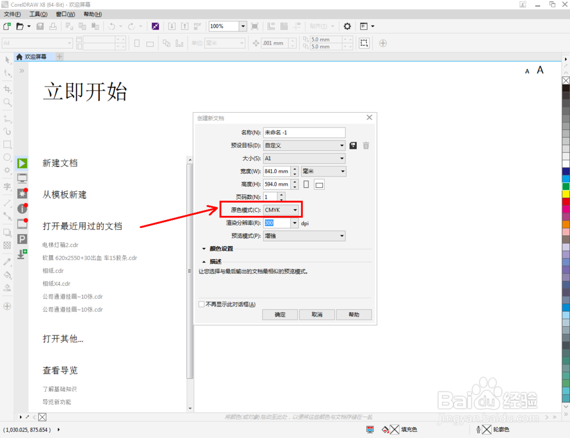The height and width of the screenshot is (438, 570).
Task: Open the Tools menu
Action: [39, 14]
